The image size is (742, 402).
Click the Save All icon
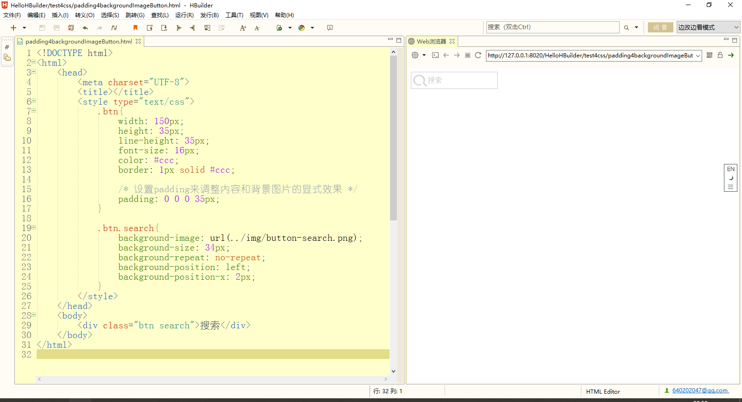tap(57, 28)
